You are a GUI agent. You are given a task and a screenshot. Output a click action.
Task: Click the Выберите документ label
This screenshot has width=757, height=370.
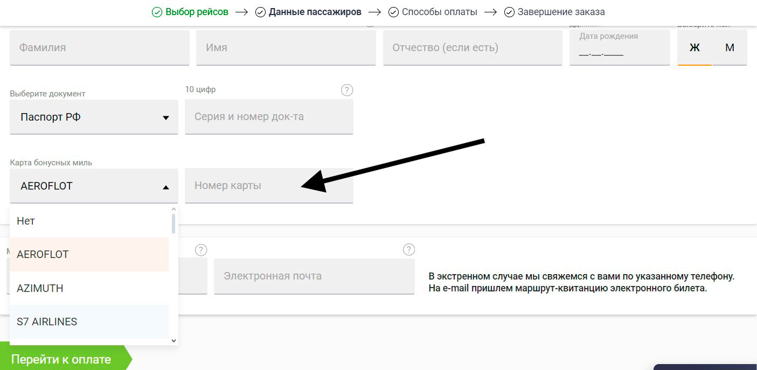pyautogui.click(x=47, y=93)
